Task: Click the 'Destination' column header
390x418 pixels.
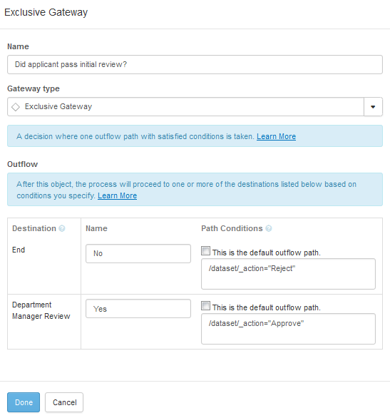Action: pyautogui.click(x=34, y=228)
